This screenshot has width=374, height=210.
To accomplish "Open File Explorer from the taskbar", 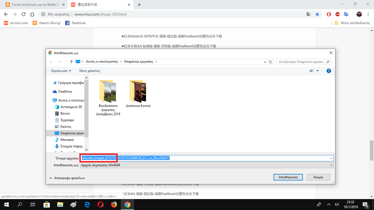I will coord(60,205).
